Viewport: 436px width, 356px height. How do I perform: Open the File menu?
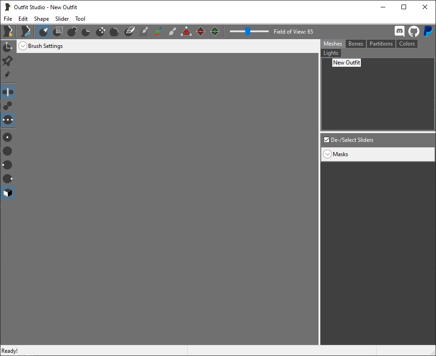pyautogui.click(x=8, y=18)
